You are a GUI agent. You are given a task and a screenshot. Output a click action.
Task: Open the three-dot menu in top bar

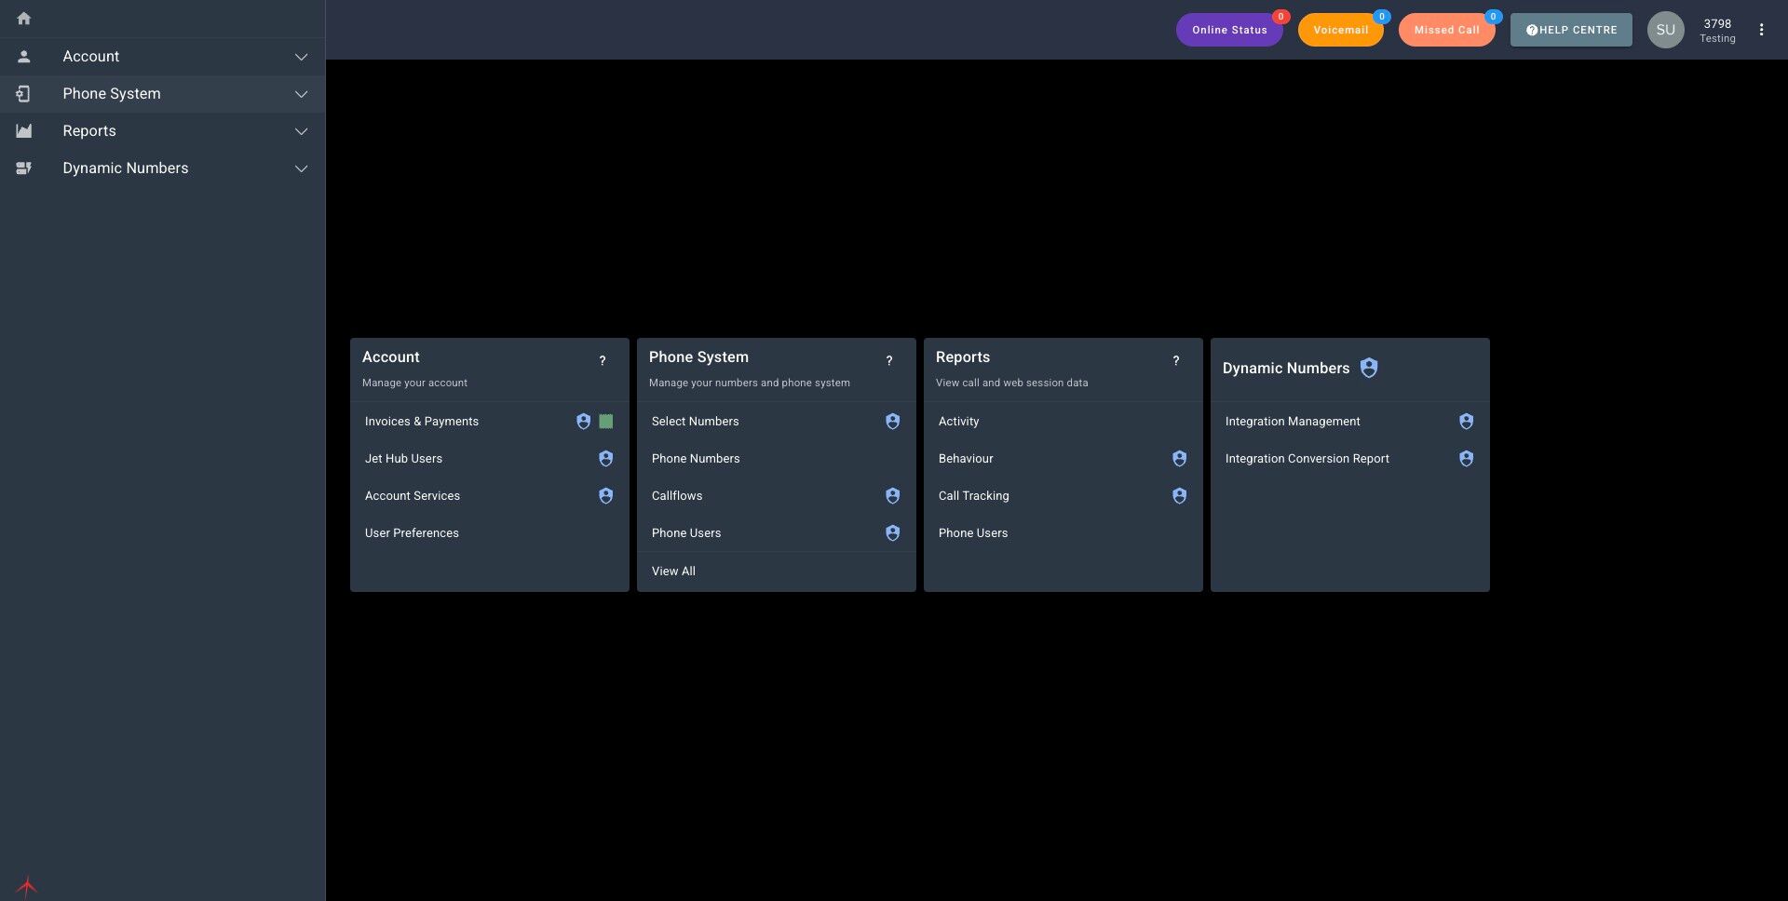(x=1761, y=30)
